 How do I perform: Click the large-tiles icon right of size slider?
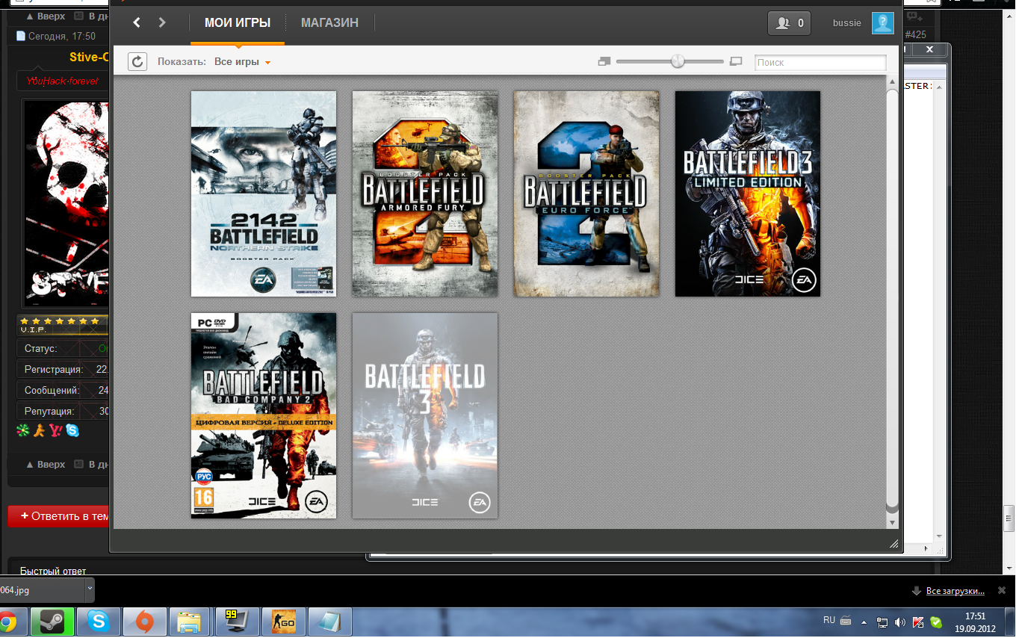click(736, 62)
